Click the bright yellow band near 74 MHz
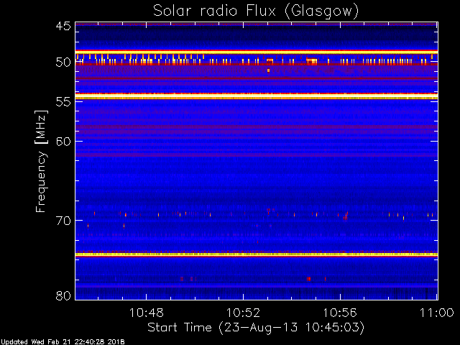Screen dimensions: 460x345 pos(257,254)
